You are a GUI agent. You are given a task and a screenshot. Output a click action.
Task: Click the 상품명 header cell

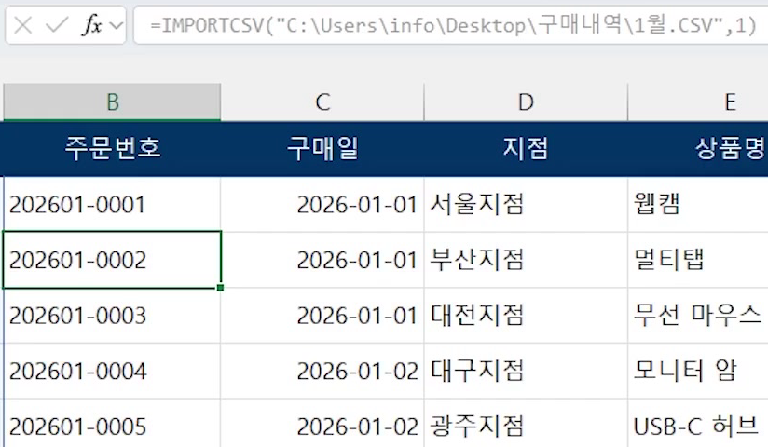coord(698,148)
